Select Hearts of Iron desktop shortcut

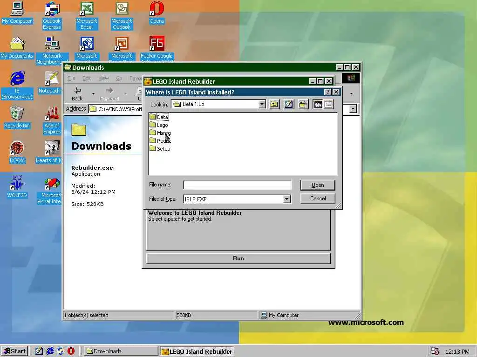(x=49, y=152)
